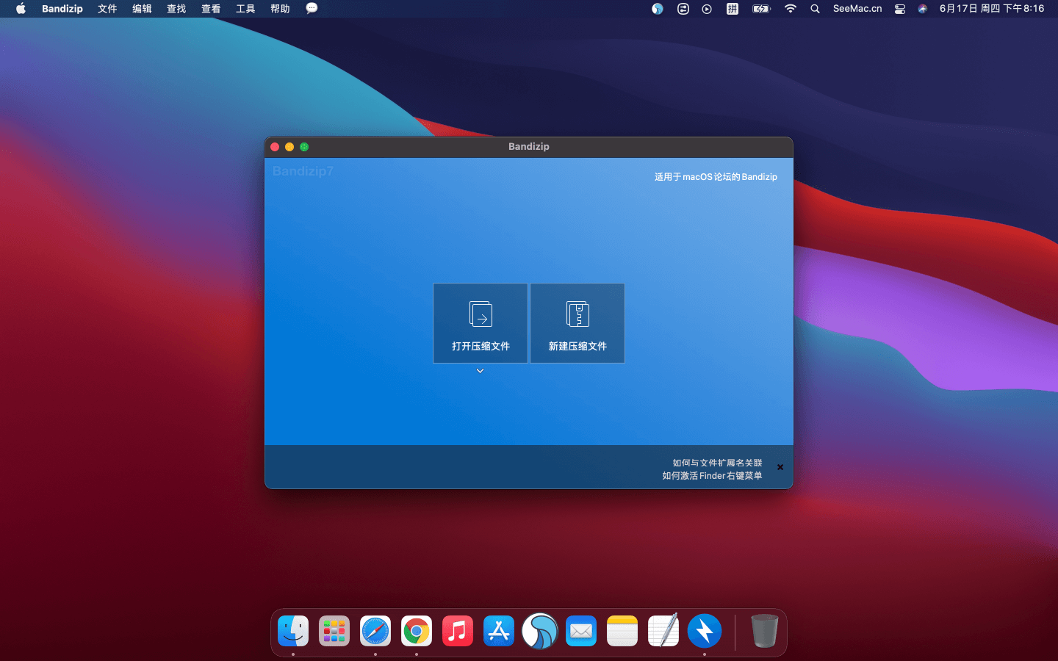Click the rounded-square sync icon in menu bar
This screenshot has height=661, width=1058.
tap(683, 9)
